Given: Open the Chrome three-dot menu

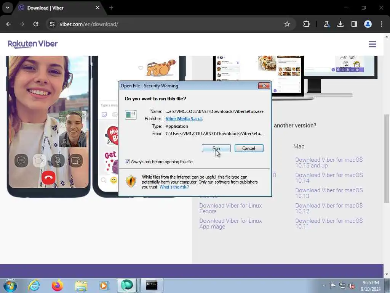Looking at the screenshot, I should 382,24.
